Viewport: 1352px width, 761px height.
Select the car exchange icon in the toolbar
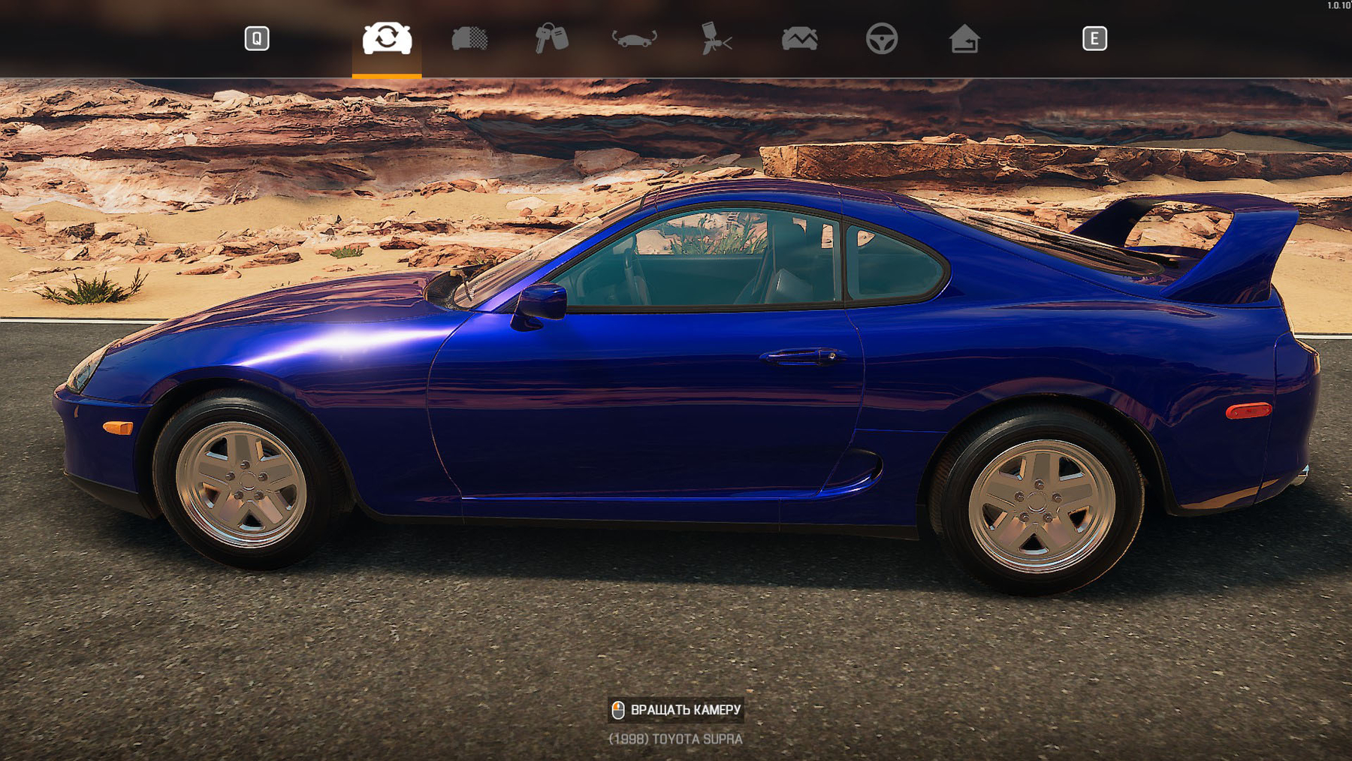(x=385, y=40)
